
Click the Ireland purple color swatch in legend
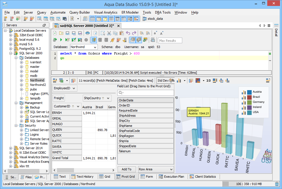coord(249,108)
